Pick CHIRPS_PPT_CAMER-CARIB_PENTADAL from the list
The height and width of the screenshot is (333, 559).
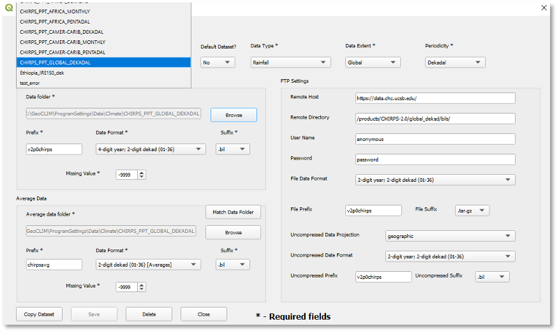63,52
